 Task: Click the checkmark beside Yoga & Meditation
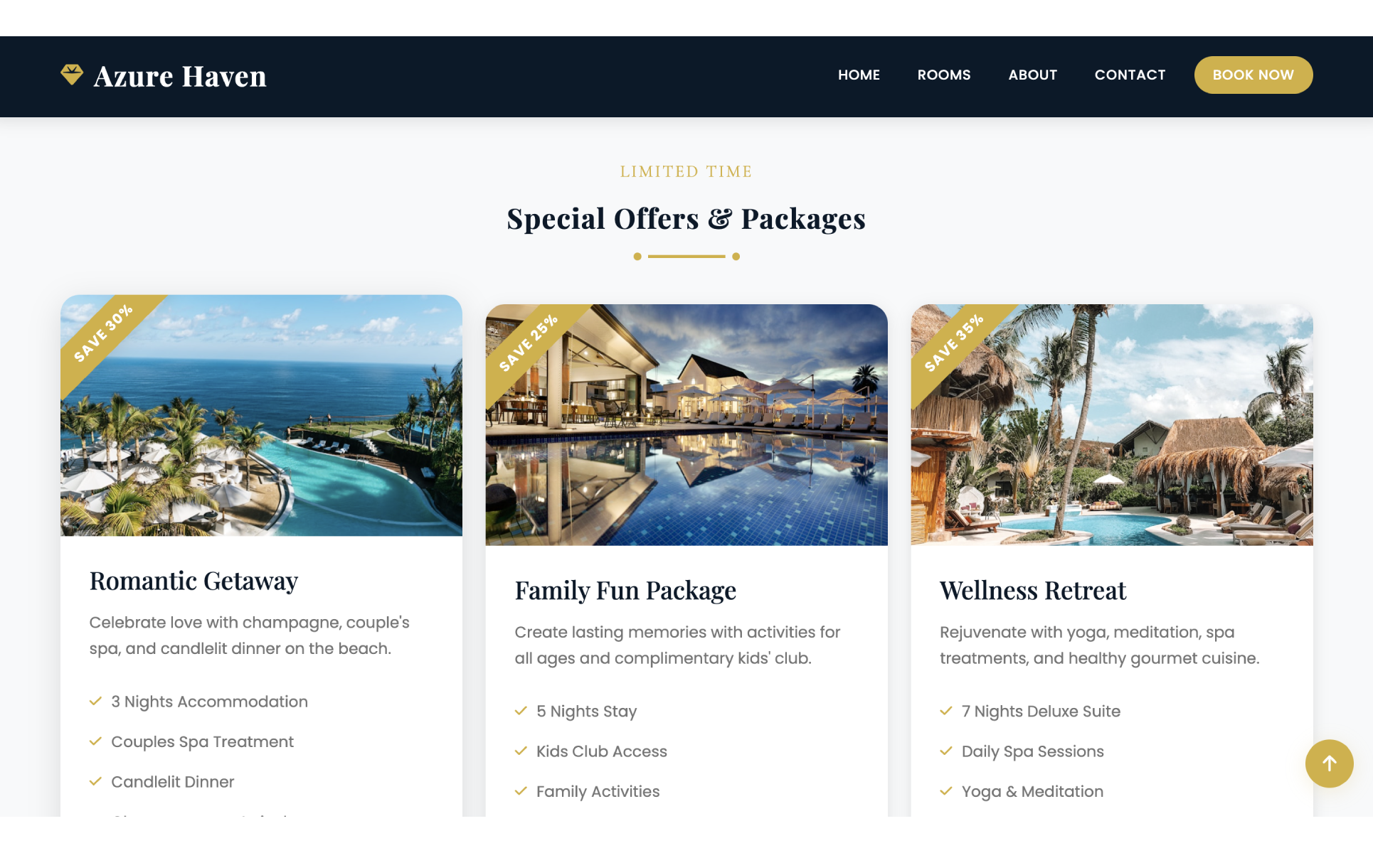946,791
